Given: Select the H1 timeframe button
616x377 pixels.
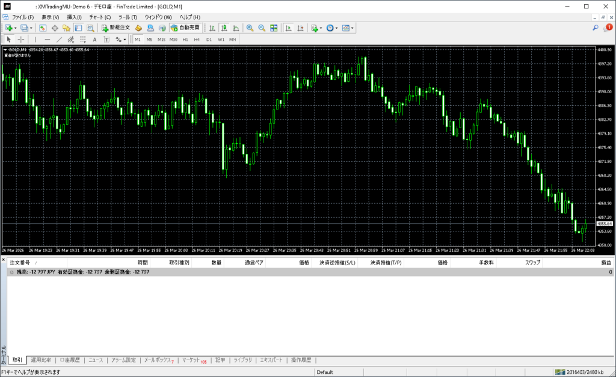Looking at the screenshot, I should (x=185, y=40).
